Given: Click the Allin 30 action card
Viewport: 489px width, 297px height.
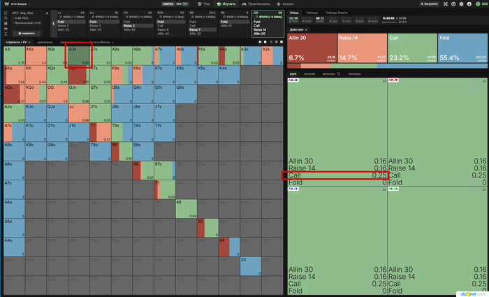Looking at the screenshot, I should pyautogui.click(x=312, y=48).
